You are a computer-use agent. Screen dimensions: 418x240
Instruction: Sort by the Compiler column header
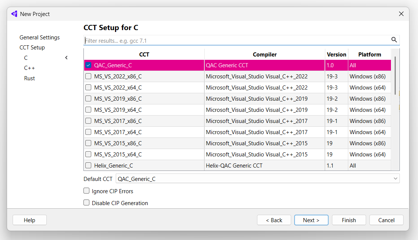pyautogui.click(x=265, y=54)
